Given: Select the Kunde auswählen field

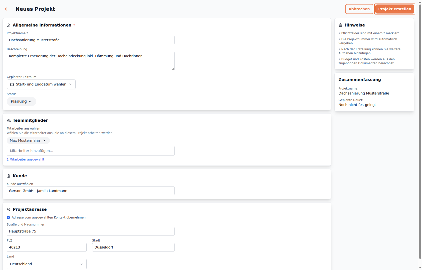Looking at the screenshot, I should pyautogui.click(x=90, y=191).
